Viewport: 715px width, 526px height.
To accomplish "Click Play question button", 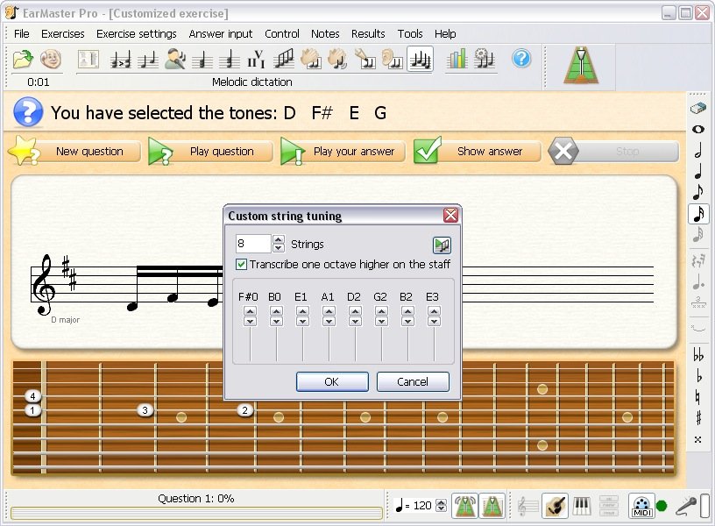I will pos(210,151).
